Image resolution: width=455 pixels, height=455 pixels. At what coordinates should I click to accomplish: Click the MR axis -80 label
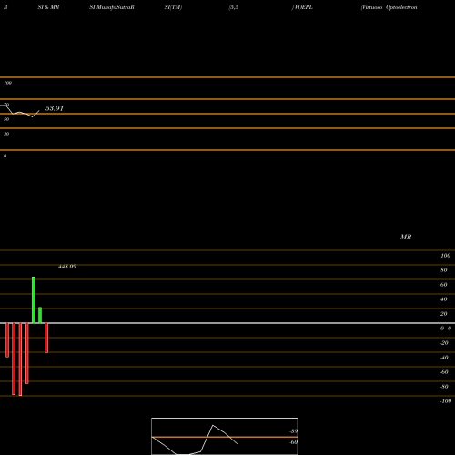click(444, 387)
